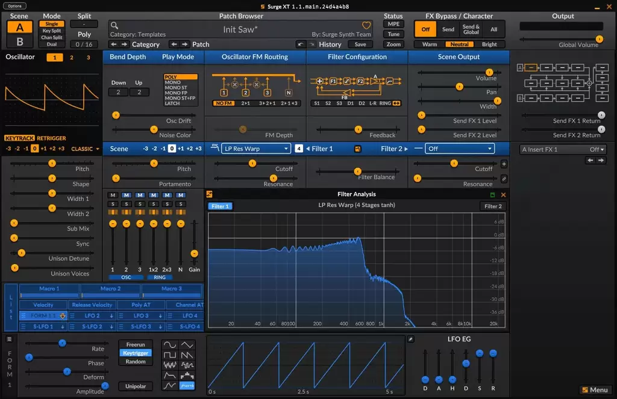Click Filter 1 subtype number 4
The height and width of the screenshot is (399, 617).
pos(299,149)
